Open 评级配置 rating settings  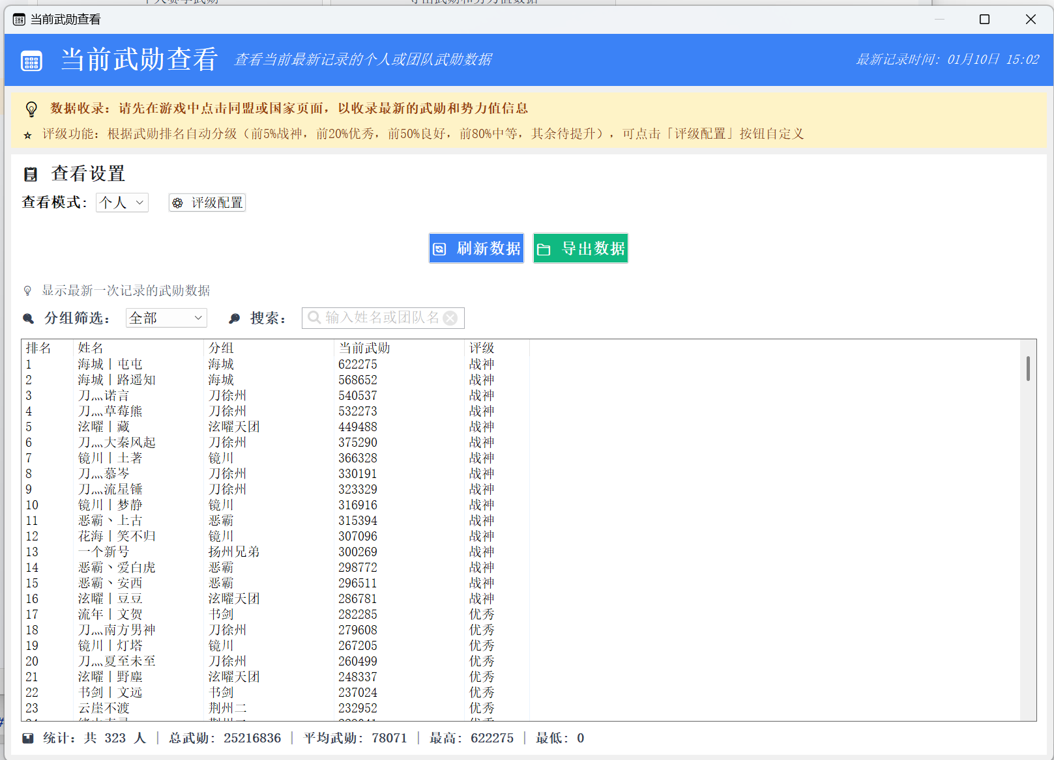click(207, 203)
